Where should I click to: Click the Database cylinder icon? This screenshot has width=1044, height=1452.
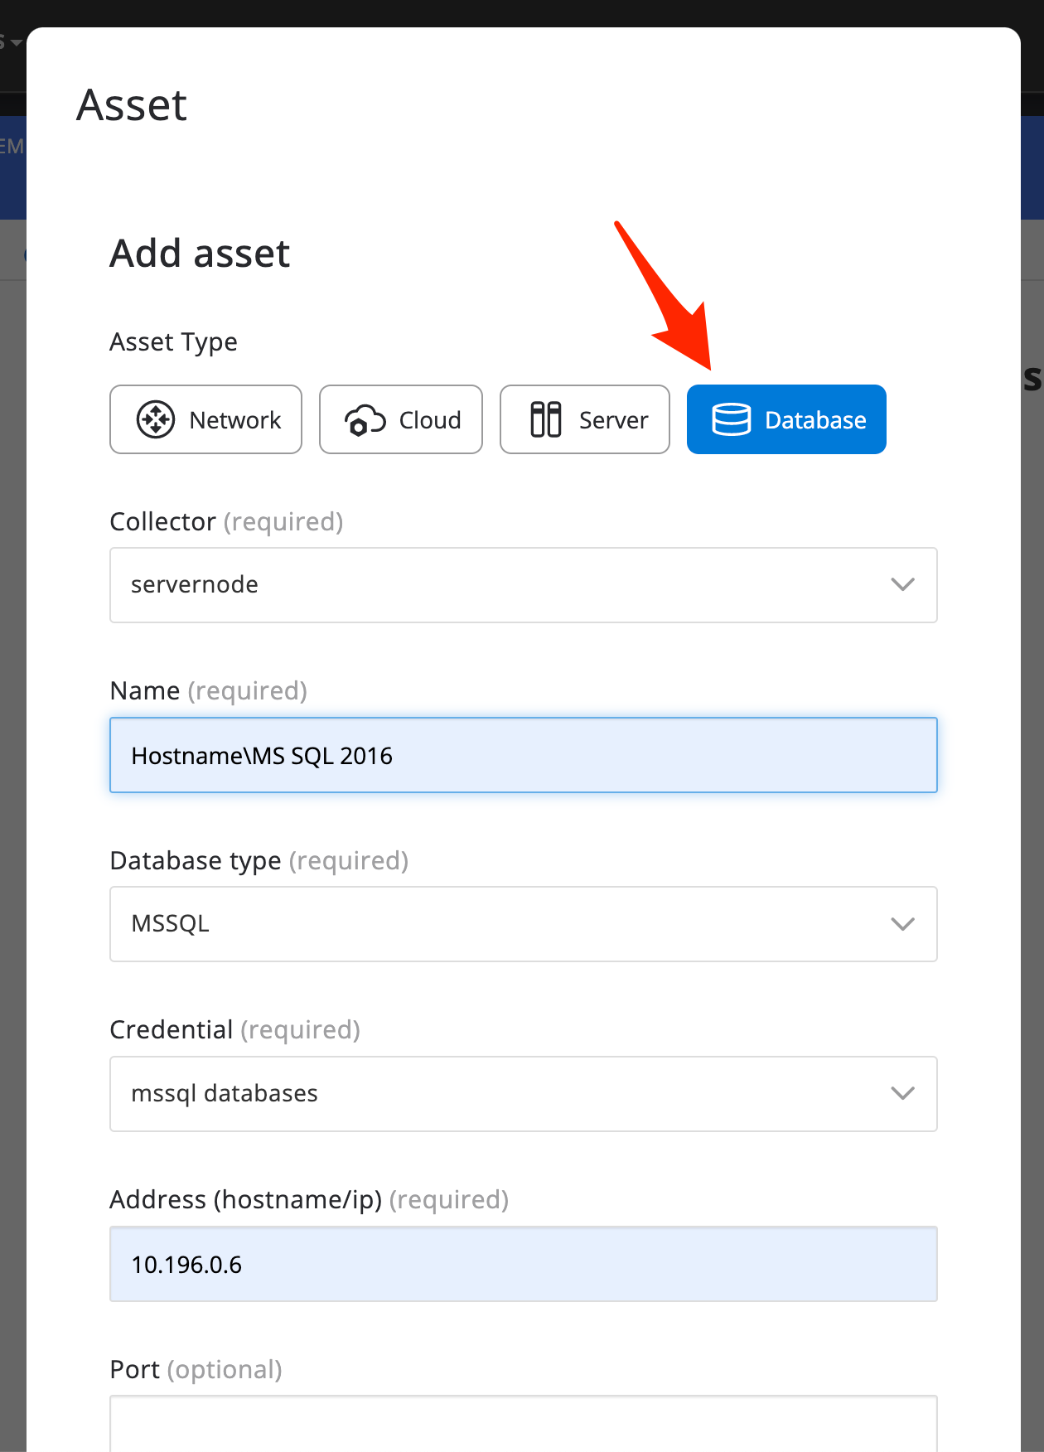[x=732, y=419]
